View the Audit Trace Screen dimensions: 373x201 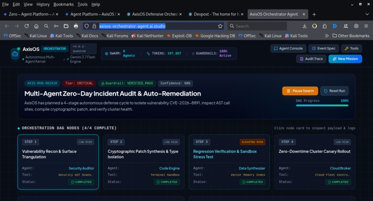[x=311, y=59]
